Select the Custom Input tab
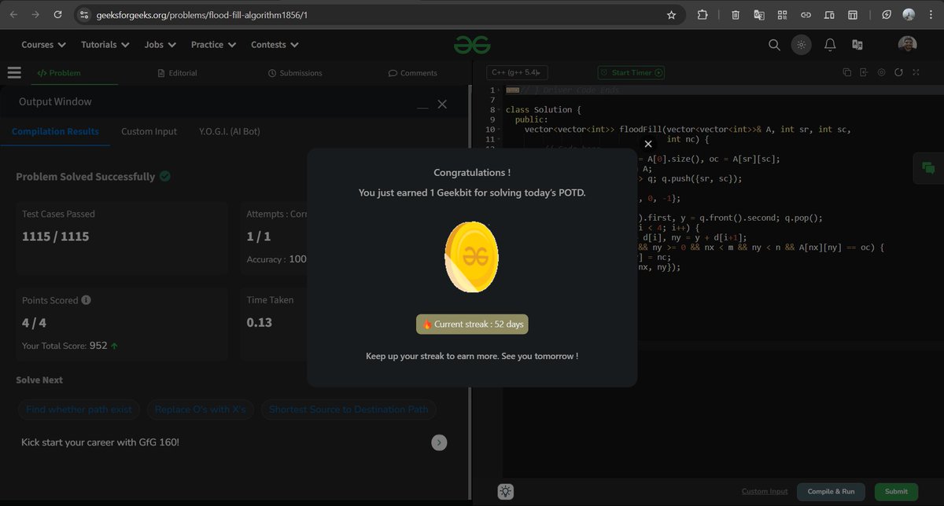 [149, 131]
